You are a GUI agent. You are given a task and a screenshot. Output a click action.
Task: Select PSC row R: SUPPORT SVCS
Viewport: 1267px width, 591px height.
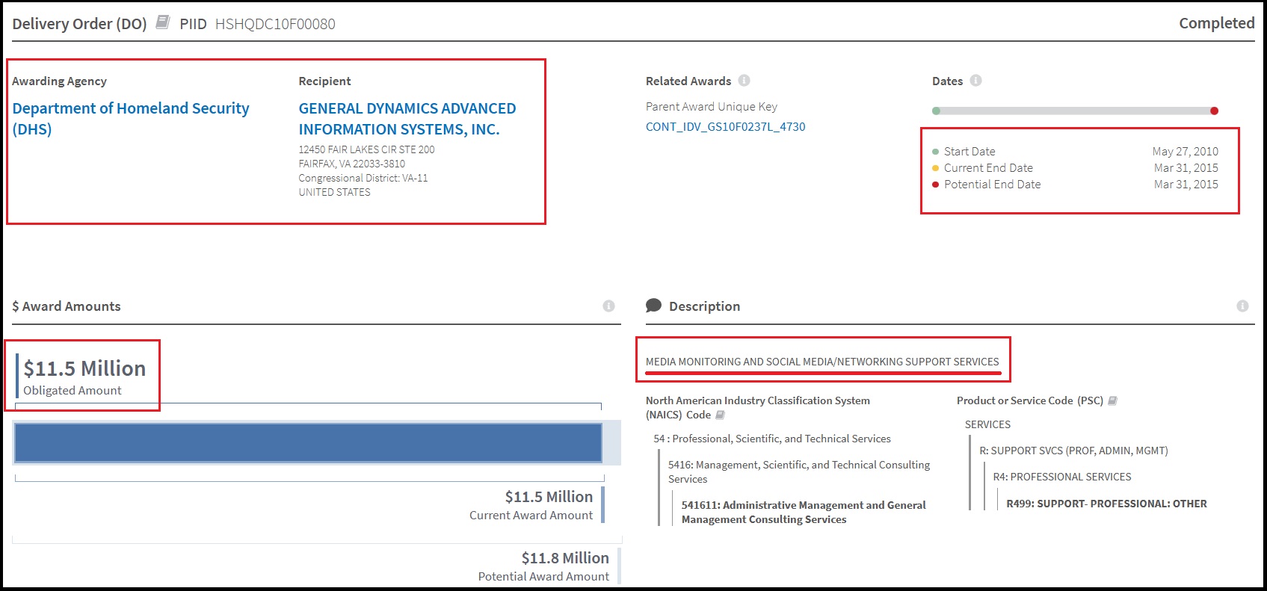1073,451
